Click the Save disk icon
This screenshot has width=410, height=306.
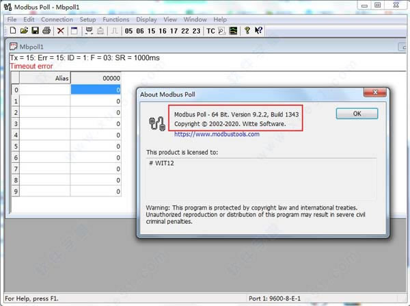[35, 31]
